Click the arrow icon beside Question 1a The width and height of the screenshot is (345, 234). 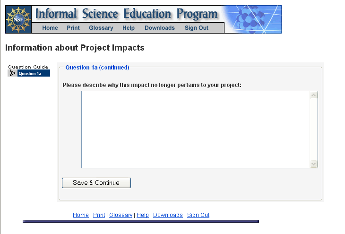click(12, 73)
